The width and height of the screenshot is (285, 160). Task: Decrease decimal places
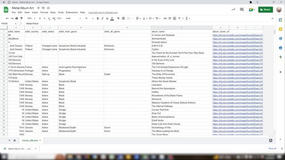click(49, 18)
